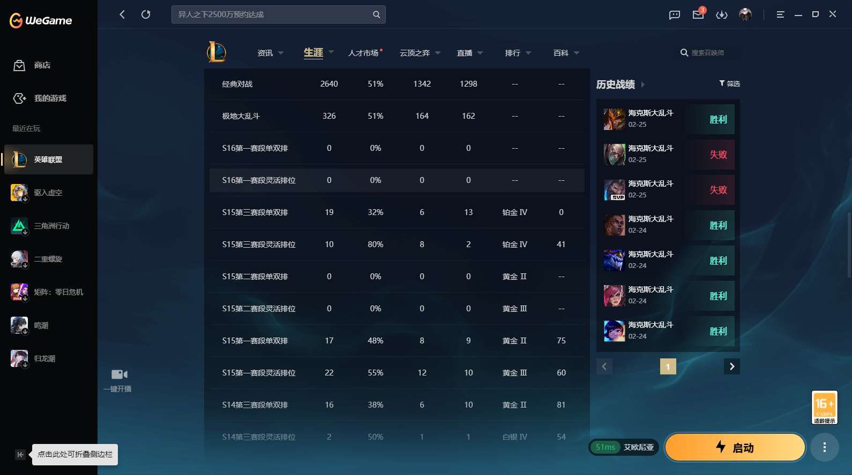
Task: Open the mail inbox icon
Action: tap(698, 14)
